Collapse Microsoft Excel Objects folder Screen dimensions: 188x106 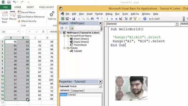(x=64, y=36)
